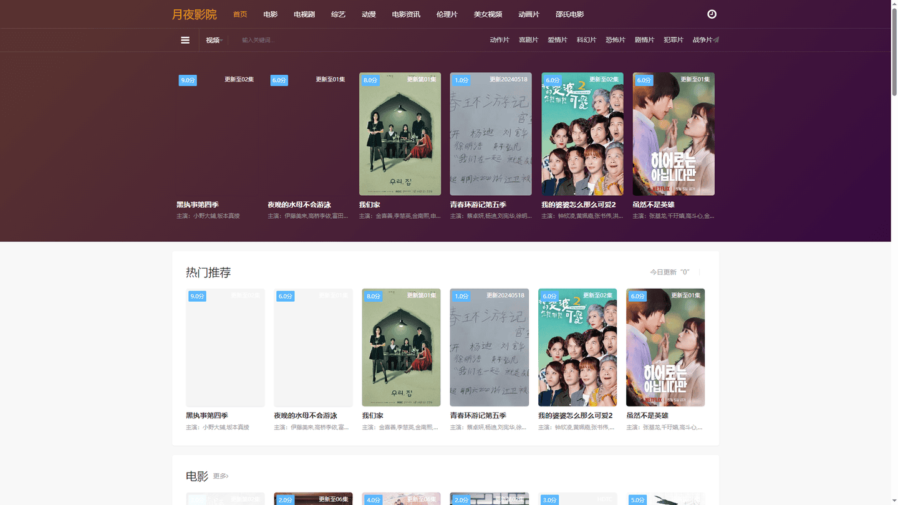Viewport: 898px width, 505px height.
Task: Open the 电影 nav menu item
Action: (271, 14)
